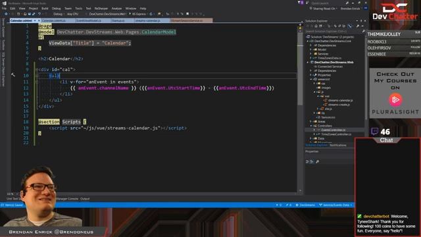This screenshot has width=421, height=237.
Task: Select EventsController.cs in Solution Explorer
Action: pyautogui.click(x=334, y=130)
